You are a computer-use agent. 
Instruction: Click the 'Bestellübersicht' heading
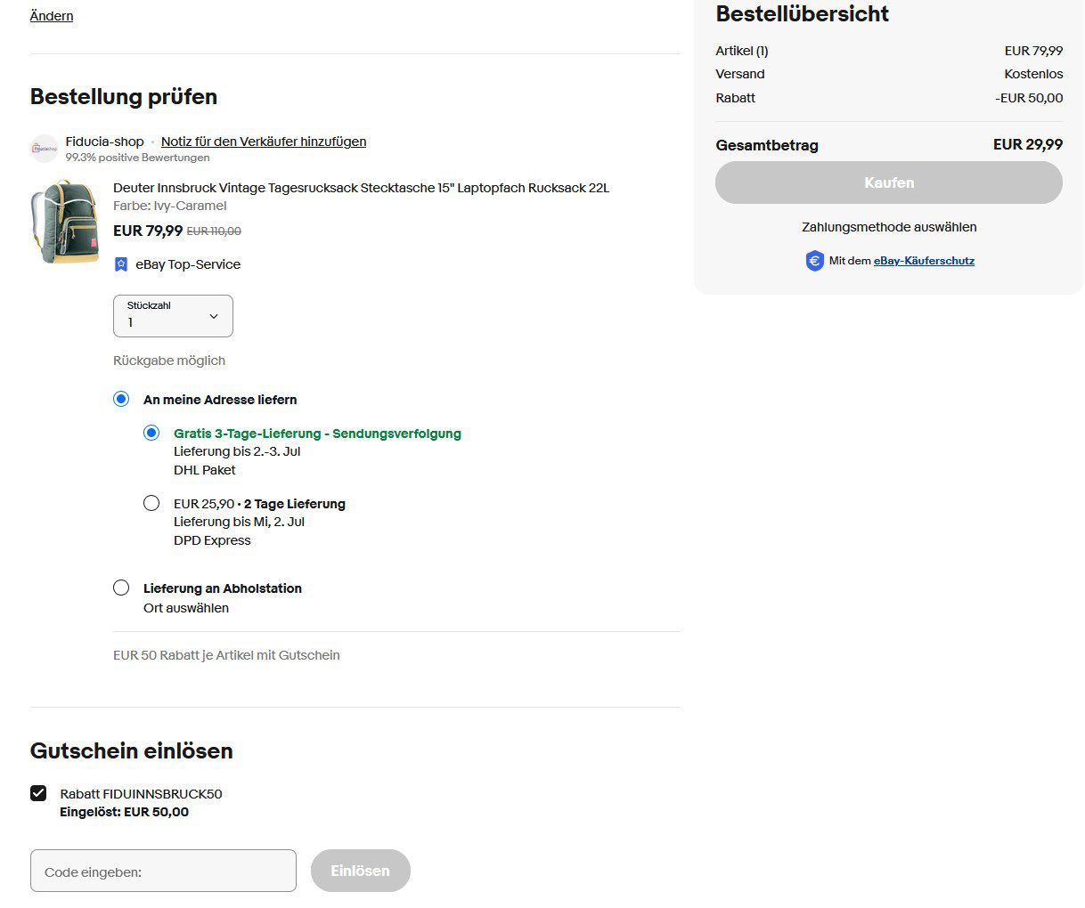click(x=803, y=13)
